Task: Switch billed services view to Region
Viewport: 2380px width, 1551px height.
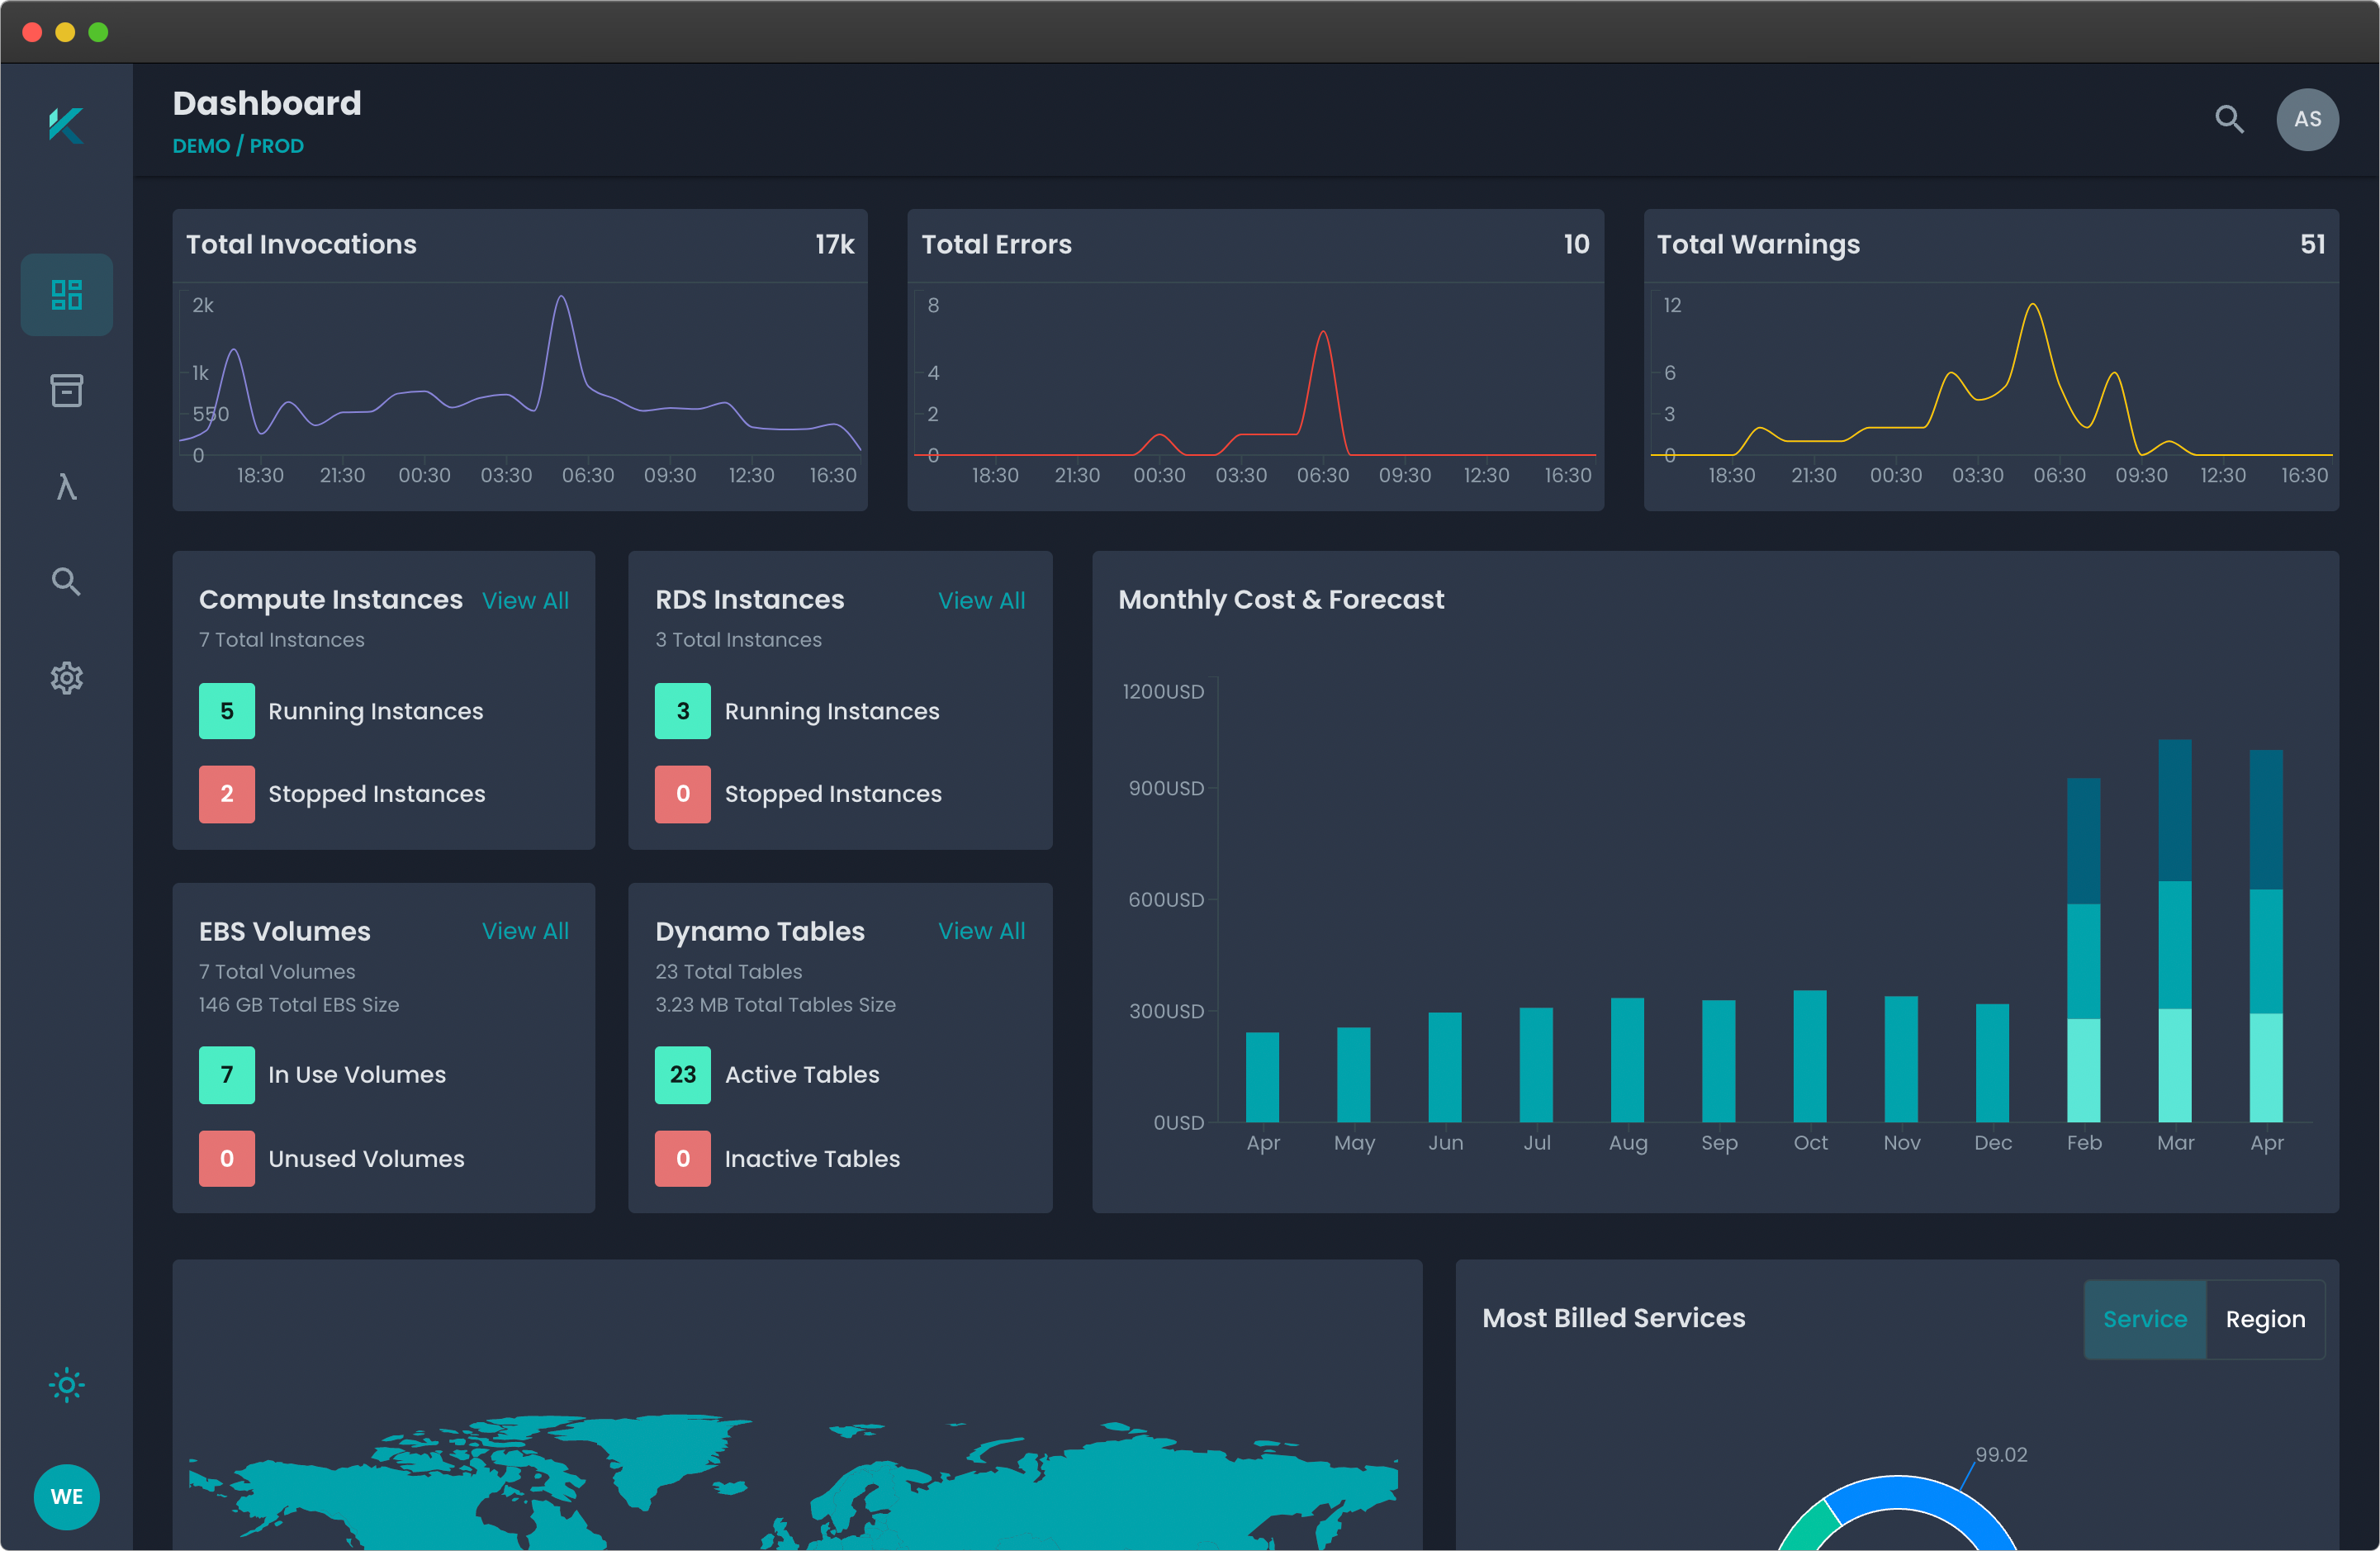Action: (x=2266, y=1319)
